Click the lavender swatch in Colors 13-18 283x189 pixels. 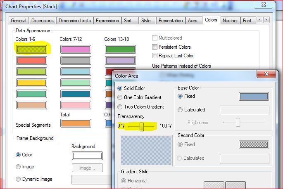[120, 61]
